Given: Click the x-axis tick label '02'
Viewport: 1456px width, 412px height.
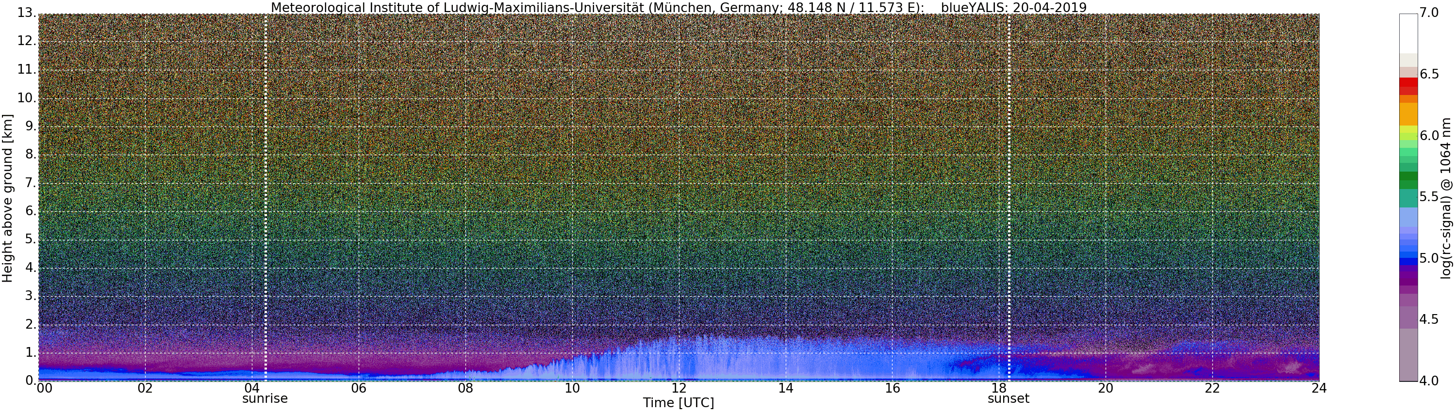Looking at the screenshot, I should pos(145,388).
